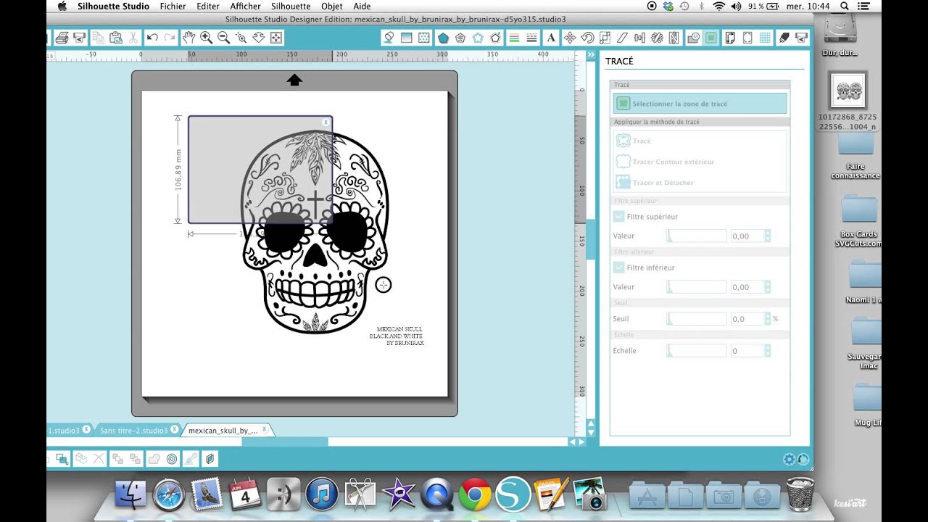Toggle the Filtre supérieur checkbox
The image size is (928, 522).
click(x=619, y=216)
